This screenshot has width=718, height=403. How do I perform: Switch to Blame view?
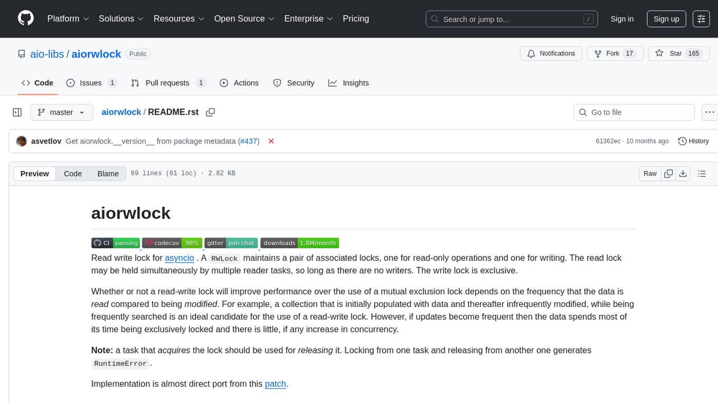pos(108,174)
